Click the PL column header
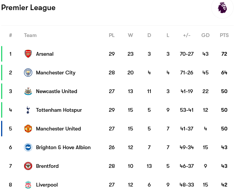This screenshot has height=194, width=234. [x=112, y=35]
